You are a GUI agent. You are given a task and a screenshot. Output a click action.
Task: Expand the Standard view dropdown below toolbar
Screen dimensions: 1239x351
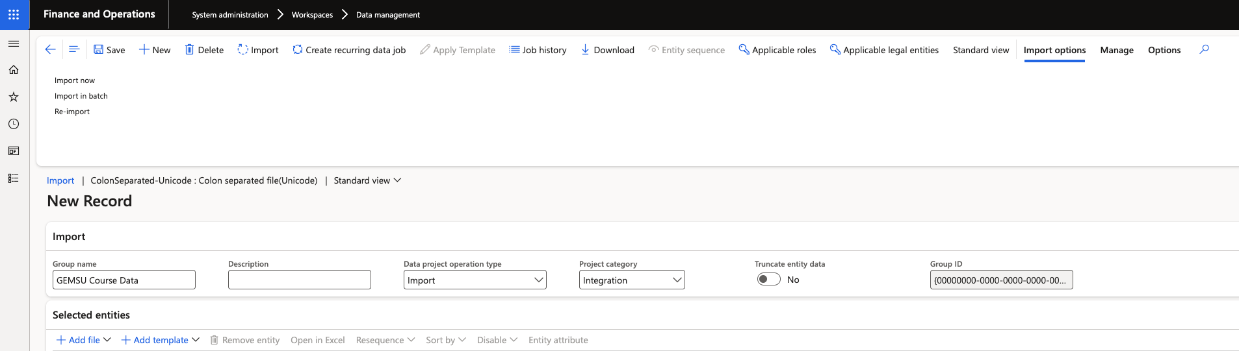(367, 180)
